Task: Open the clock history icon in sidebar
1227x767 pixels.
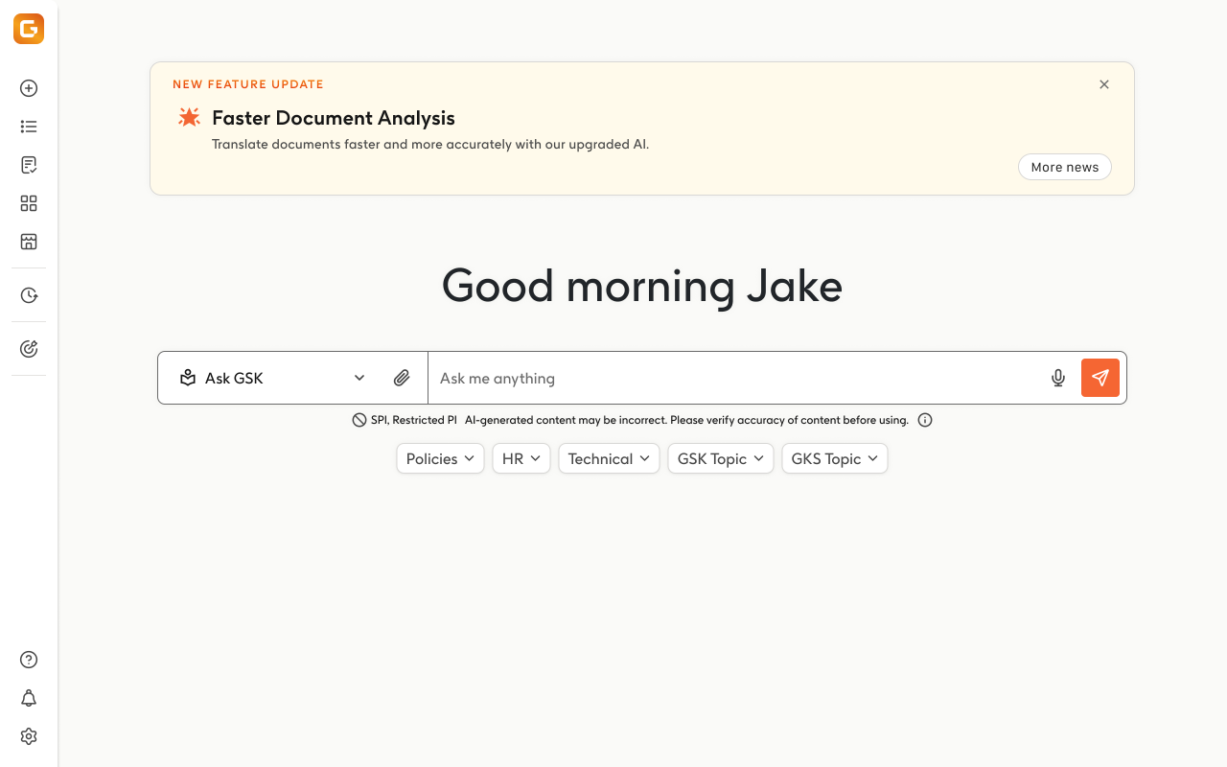Action: tap(29, 295)
